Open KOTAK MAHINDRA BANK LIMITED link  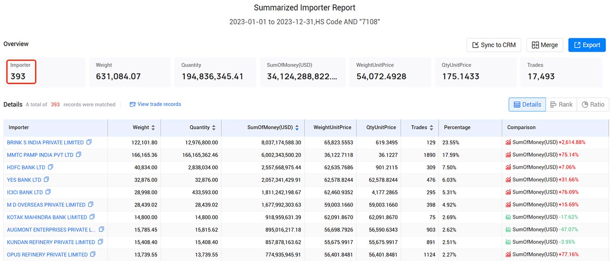click(47, 217)
